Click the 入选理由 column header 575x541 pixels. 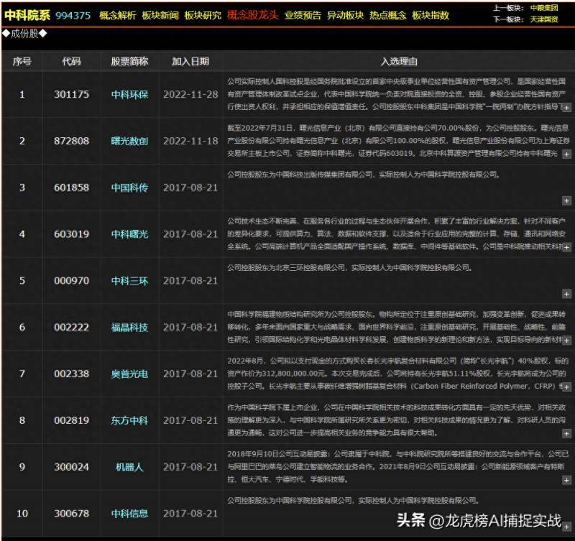(399, 61)
